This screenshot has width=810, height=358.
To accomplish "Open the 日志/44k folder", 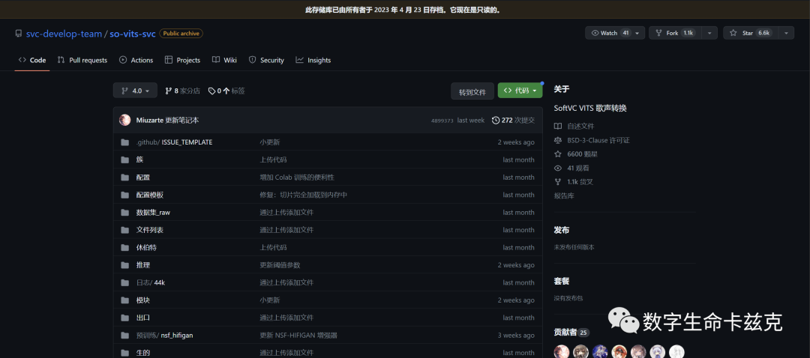I will (152, 282).
